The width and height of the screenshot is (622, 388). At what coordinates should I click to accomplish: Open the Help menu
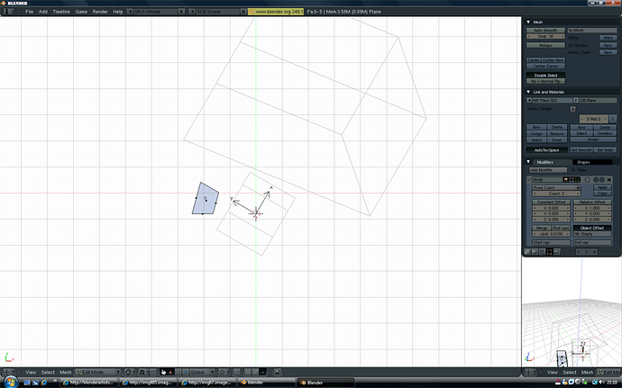click(x=118, y=12)
